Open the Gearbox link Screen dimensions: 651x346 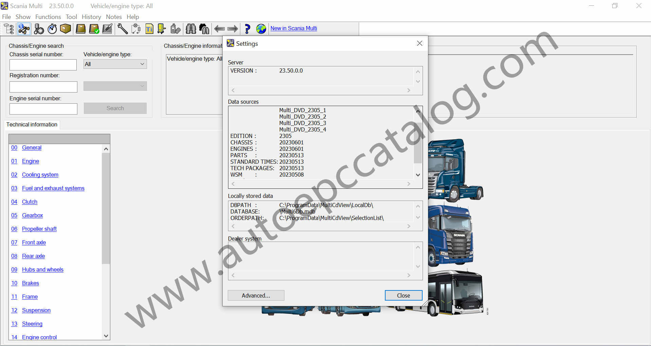(x=32, y=215)
